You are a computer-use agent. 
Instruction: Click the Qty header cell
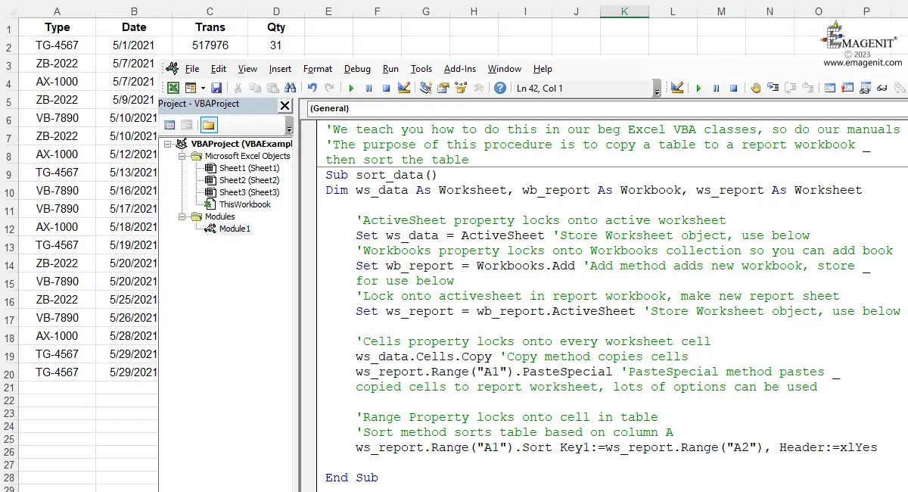point(276,27)
